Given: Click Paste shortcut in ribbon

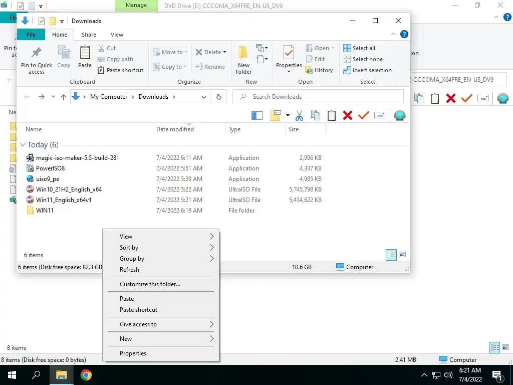Looking at the screenshot, I should [120, 70].
